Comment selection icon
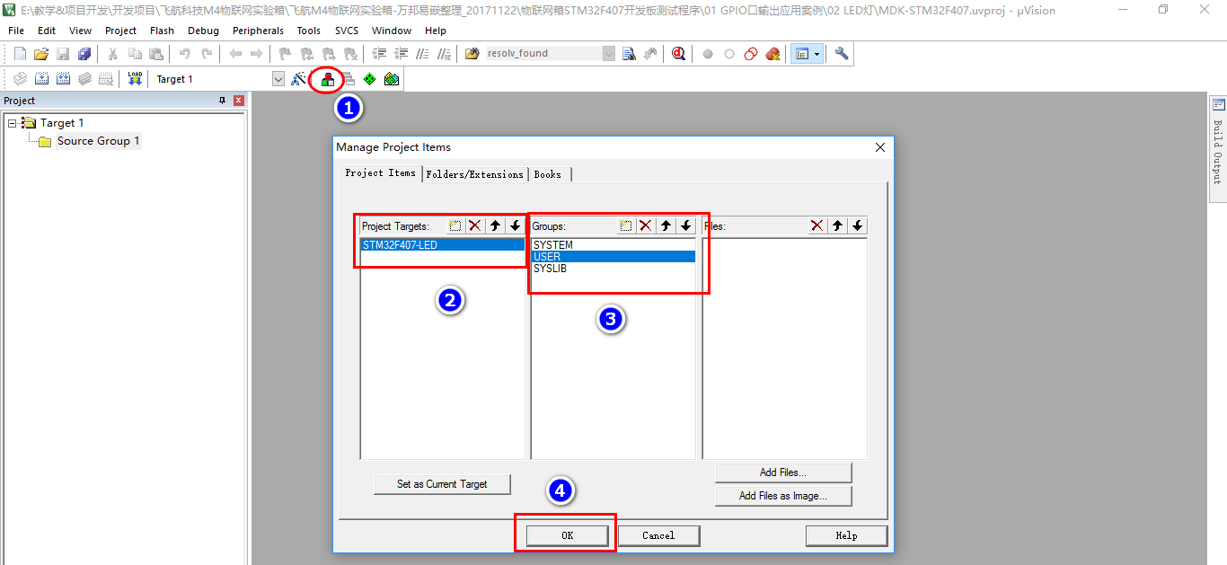 (422, 54)
